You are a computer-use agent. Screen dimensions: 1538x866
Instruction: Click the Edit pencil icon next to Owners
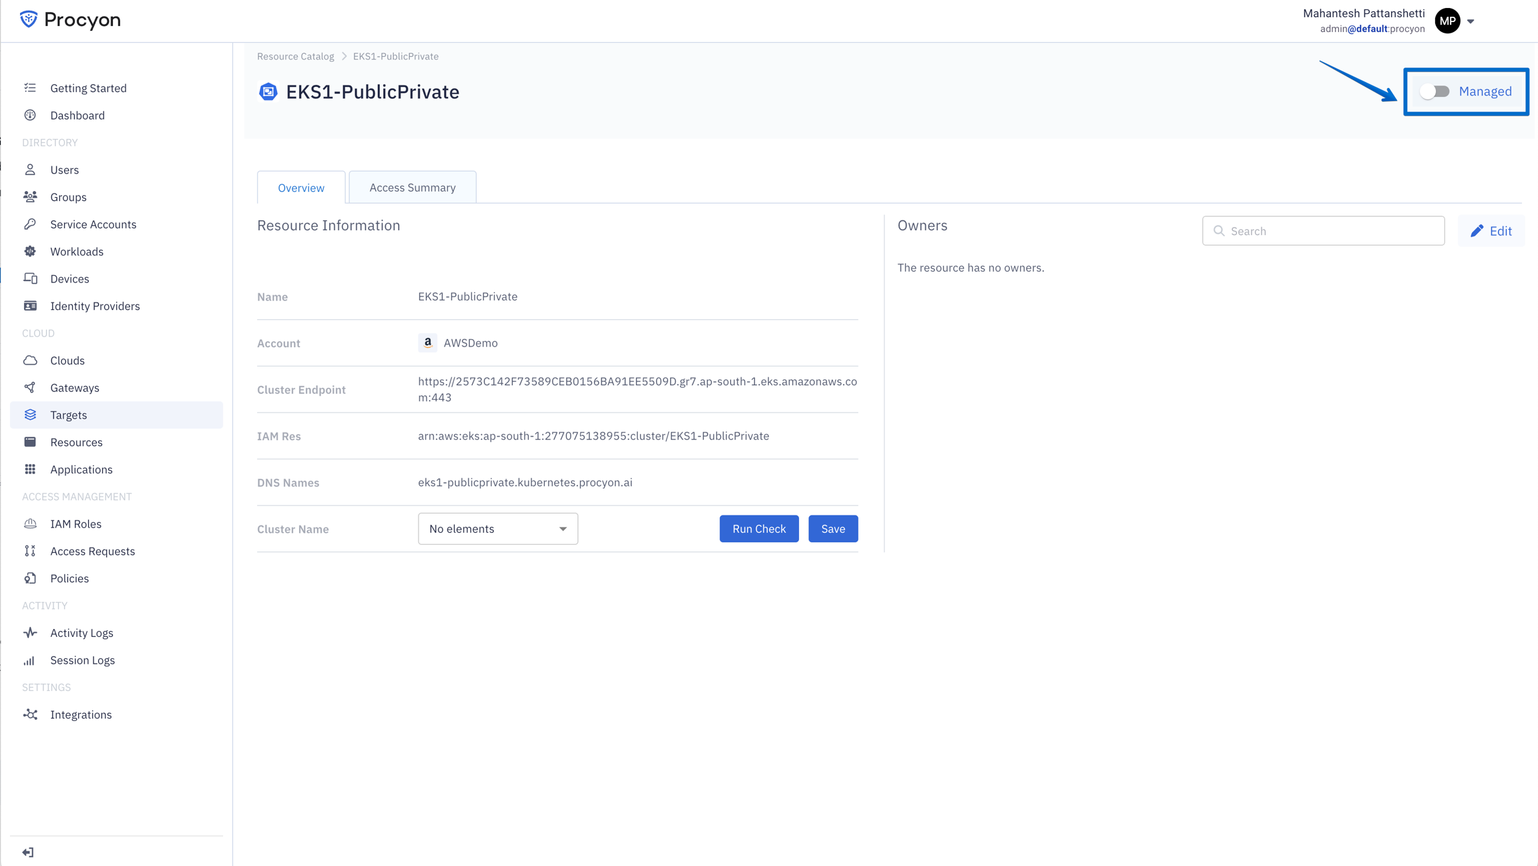[1477, 230]
